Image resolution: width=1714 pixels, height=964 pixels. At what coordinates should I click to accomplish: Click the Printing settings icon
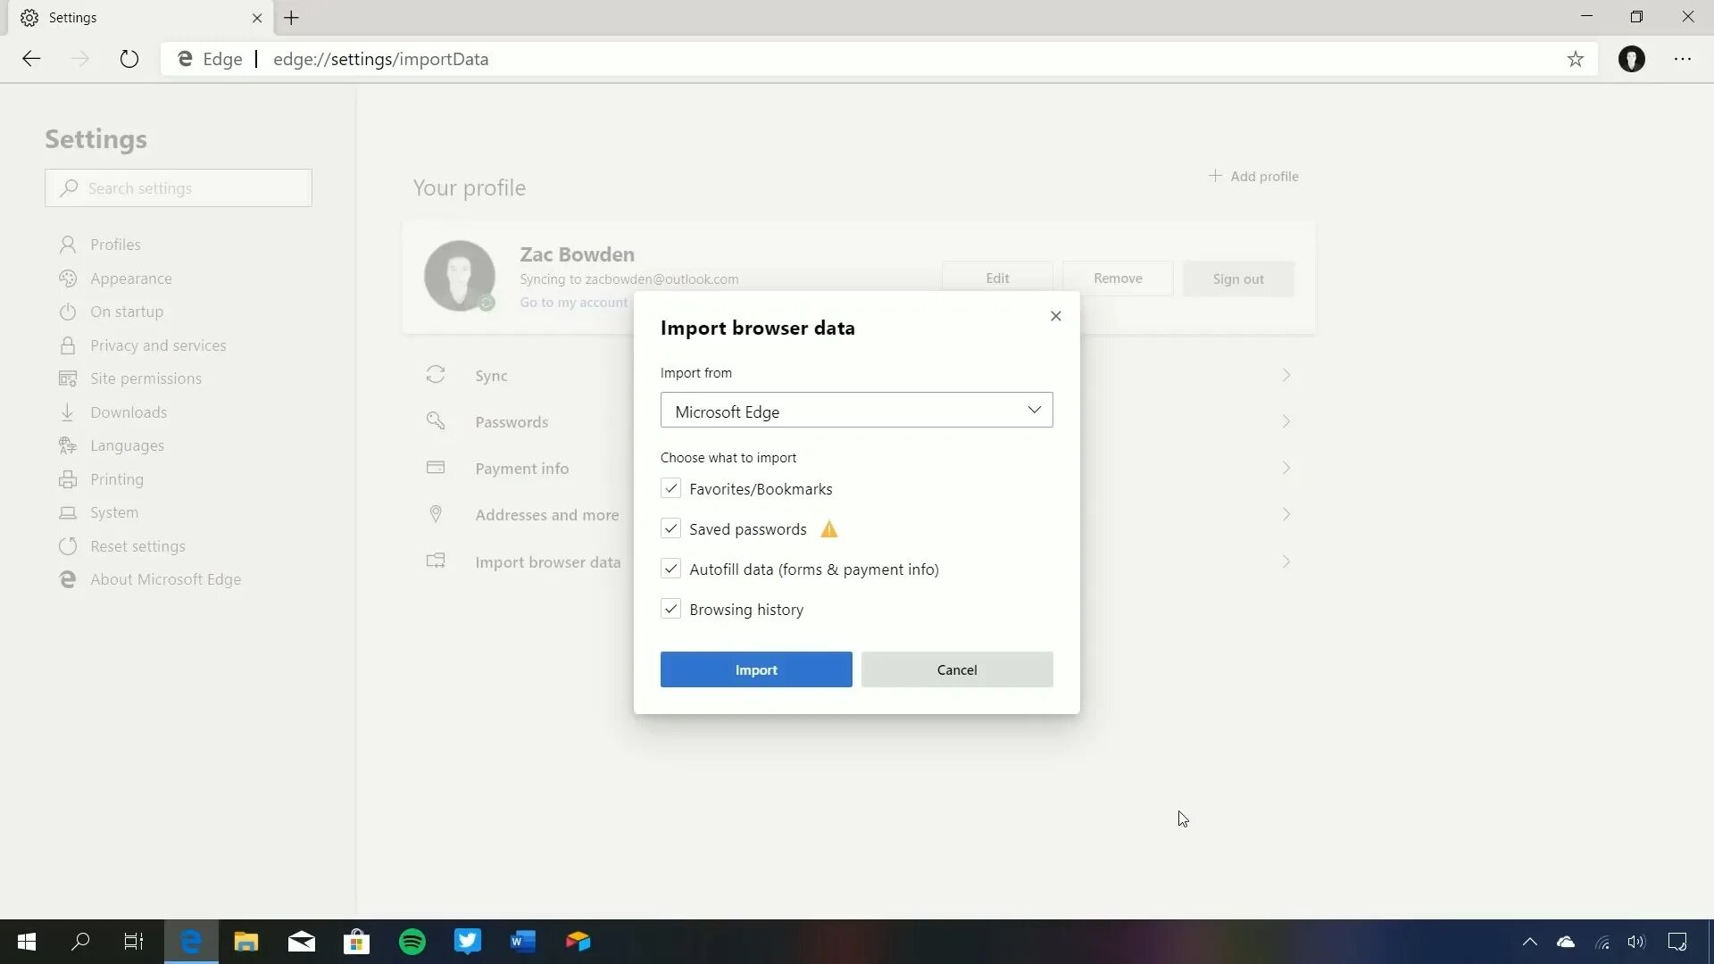(x=69, y=478)
